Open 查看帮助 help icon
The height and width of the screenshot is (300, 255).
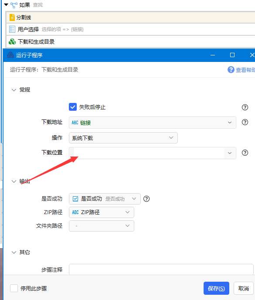[x=231, y=70]
